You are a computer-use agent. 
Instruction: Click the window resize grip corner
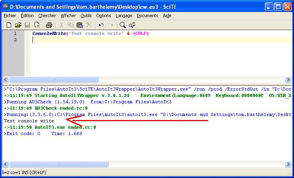point(290,174)
